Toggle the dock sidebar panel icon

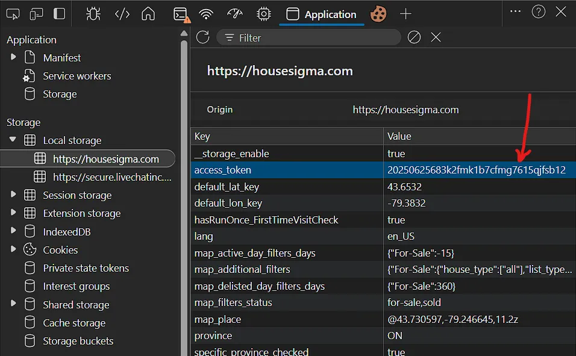coord(59,14)
